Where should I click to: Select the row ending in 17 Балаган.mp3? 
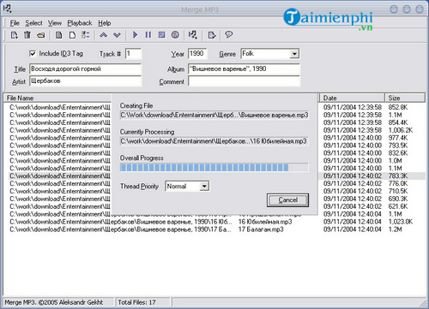(x=214, y=229)
